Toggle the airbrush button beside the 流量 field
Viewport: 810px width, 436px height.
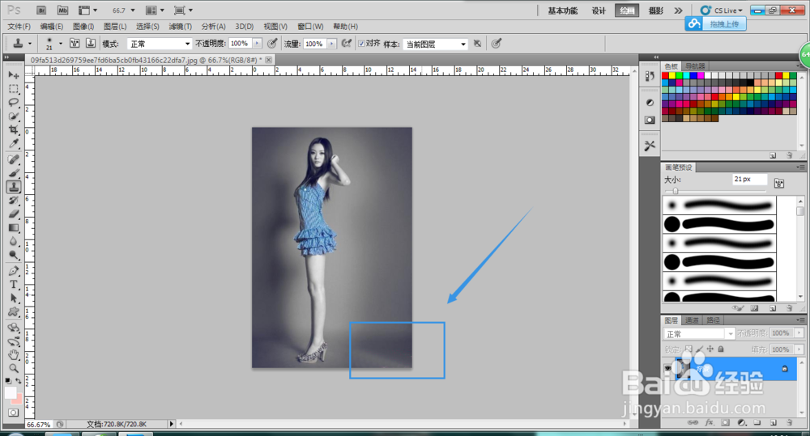click(x=347, y=44)
